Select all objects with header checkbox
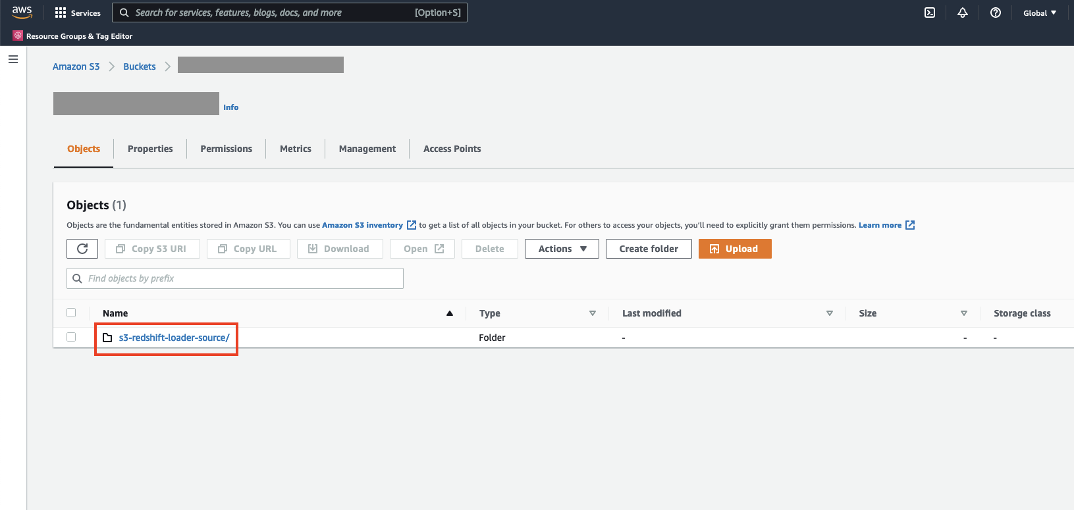 coord(71,313)
